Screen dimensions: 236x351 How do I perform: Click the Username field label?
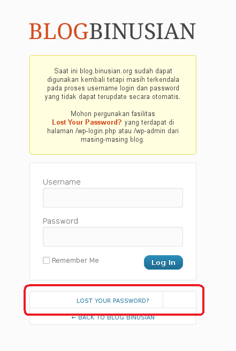(62, 182)
